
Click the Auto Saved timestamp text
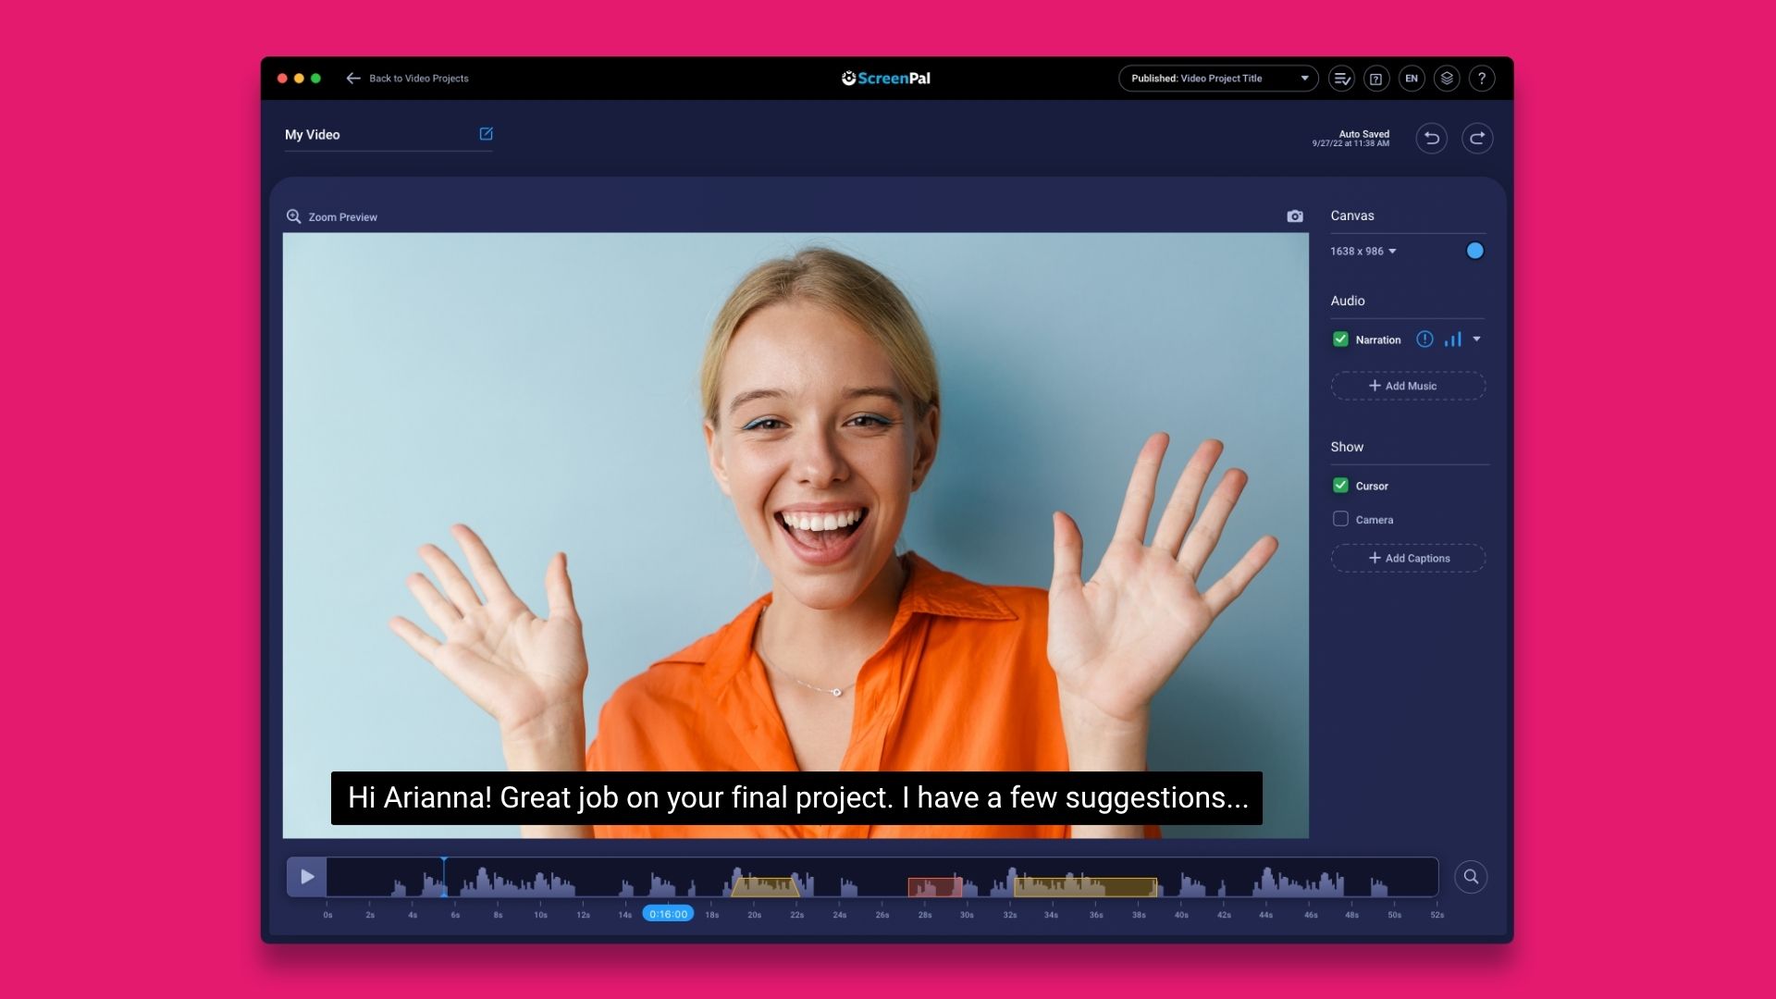pos(1350,139)
